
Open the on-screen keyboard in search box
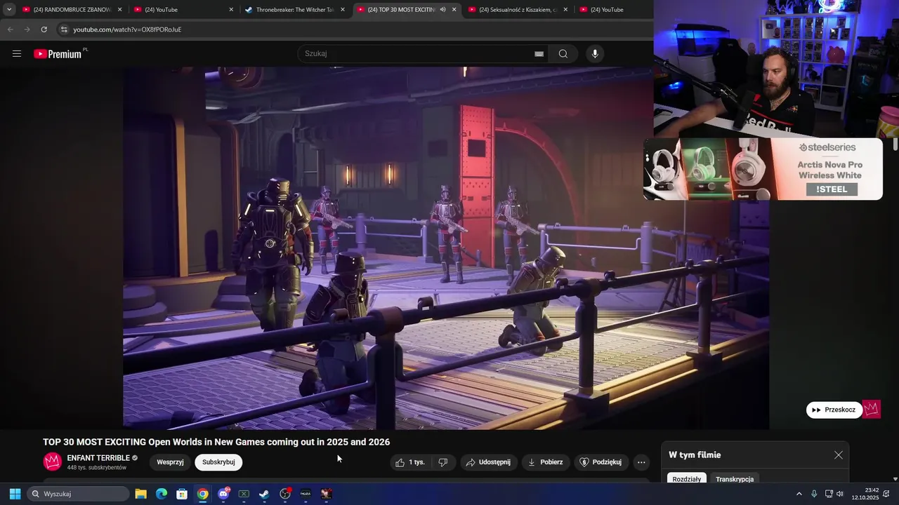click(539, 54)
